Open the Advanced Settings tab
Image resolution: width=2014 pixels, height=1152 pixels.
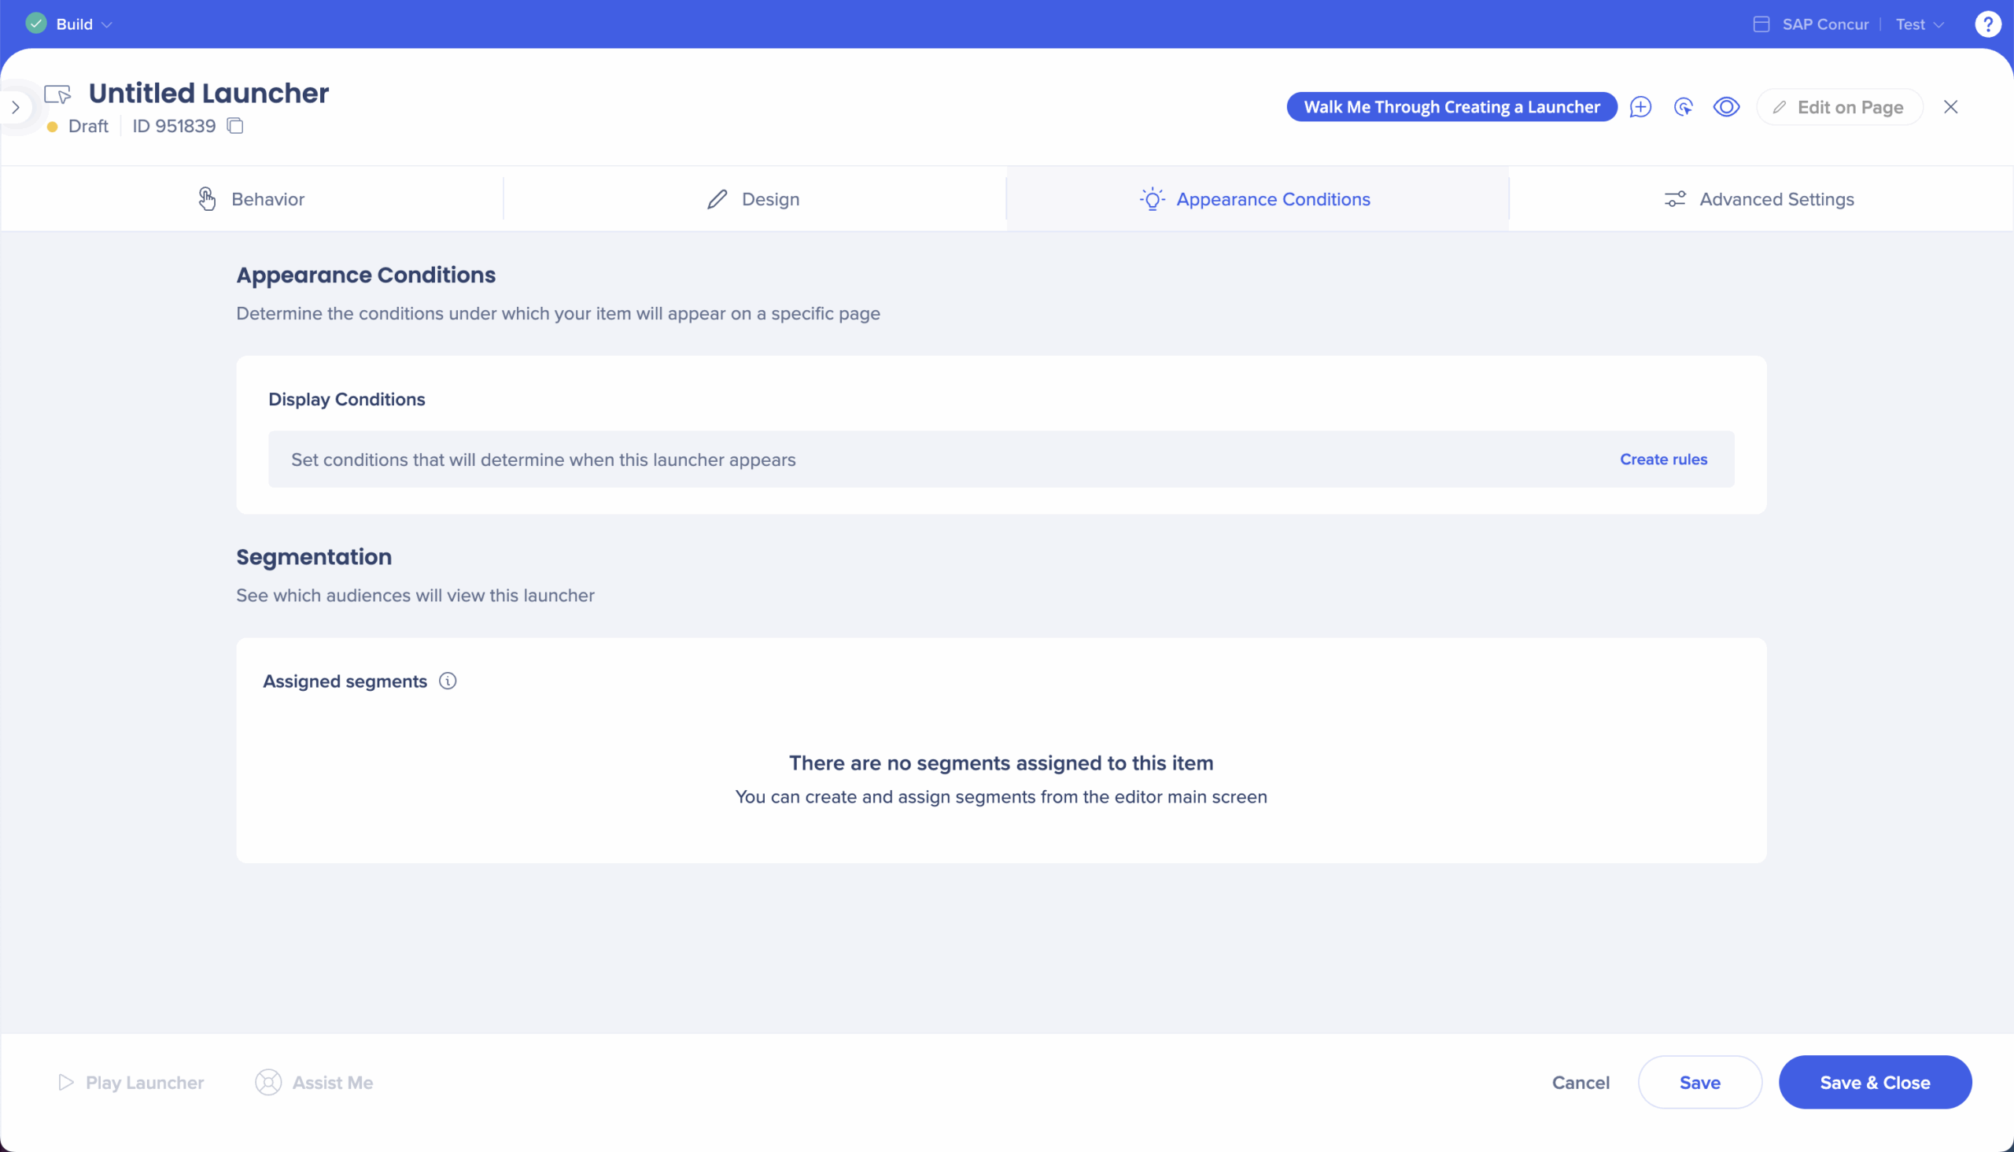click(1760, 199)
